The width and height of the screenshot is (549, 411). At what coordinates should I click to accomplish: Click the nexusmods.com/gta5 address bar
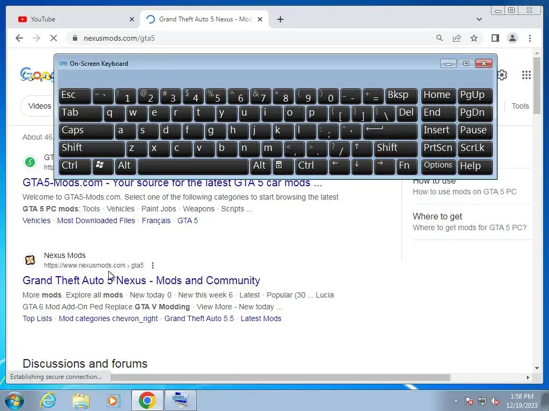(252, 38)
